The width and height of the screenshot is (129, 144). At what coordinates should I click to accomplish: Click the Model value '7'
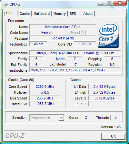click(x=74, y=59)
